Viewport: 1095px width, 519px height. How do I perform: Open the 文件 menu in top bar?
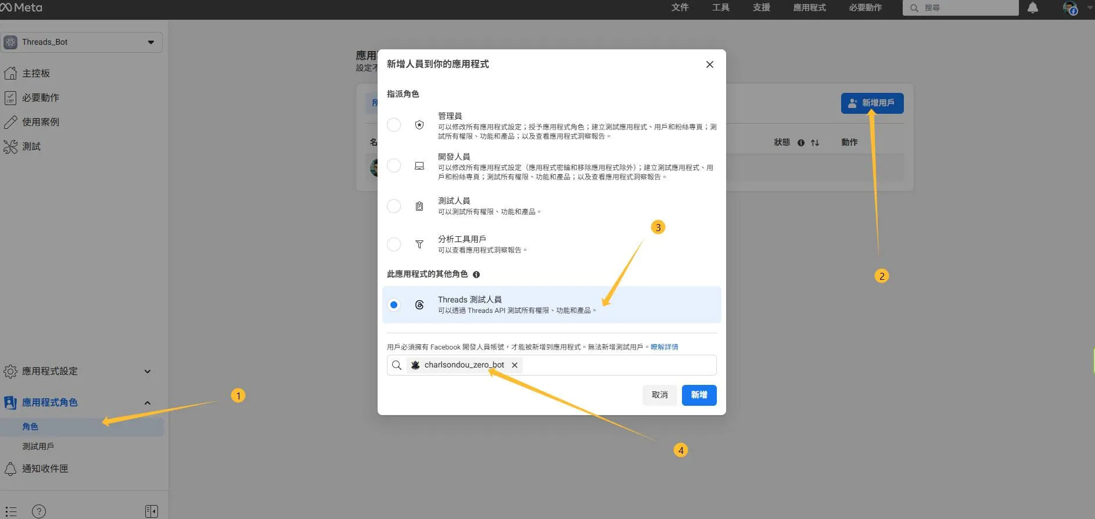click(x=680, y=8)
